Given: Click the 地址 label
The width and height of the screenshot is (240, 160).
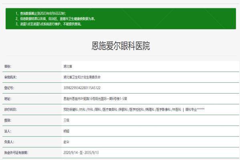Looking at the screenshot, I should coord(8,99).
